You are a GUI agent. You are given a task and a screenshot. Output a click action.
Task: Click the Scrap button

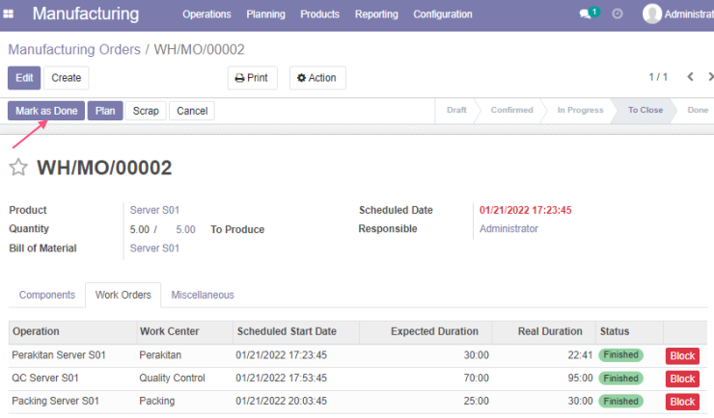pyautogui.click(x=146, y=111)
